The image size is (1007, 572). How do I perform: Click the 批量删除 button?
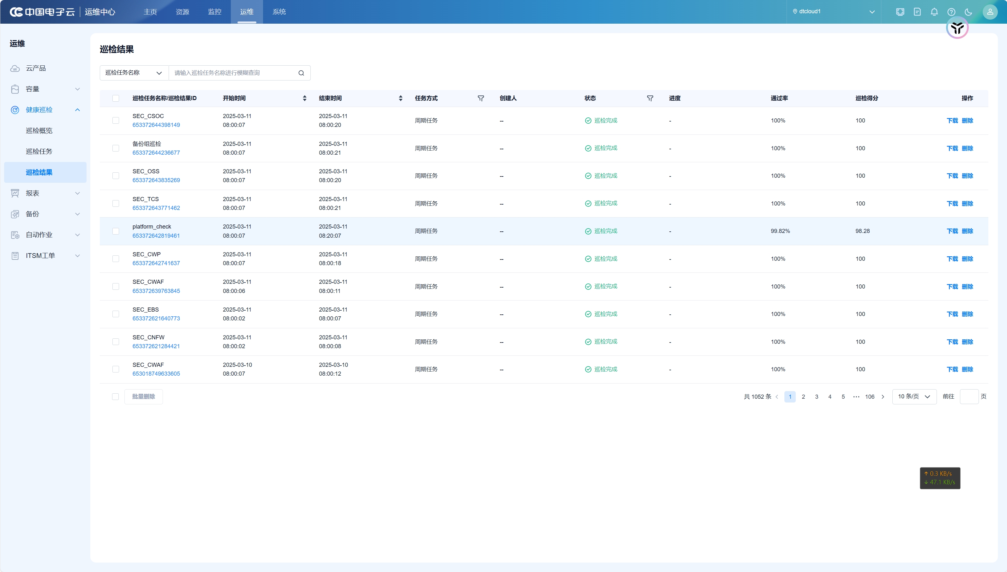pos(143,397)
